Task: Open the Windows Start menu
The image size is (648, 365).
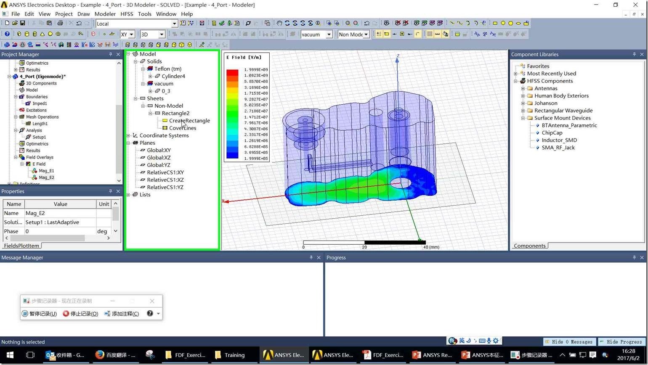Action: (x=10, y=355)
